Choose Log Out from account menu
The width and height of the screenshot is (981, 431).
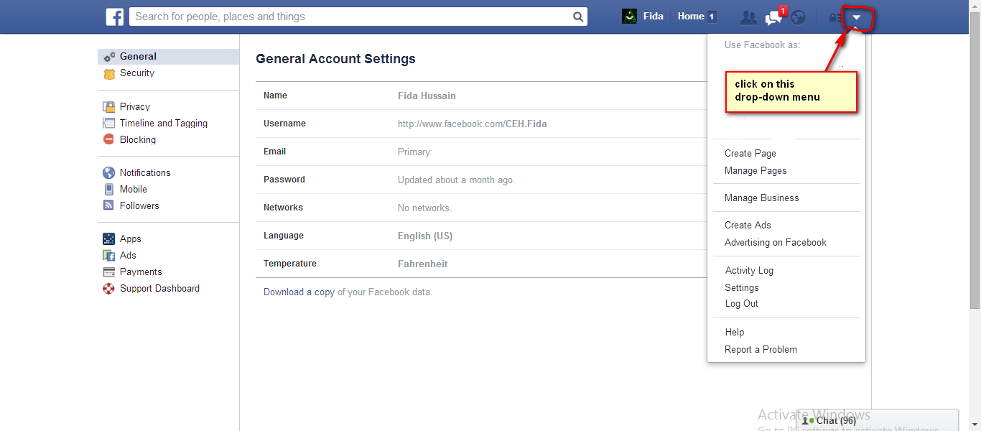[742, 303]
